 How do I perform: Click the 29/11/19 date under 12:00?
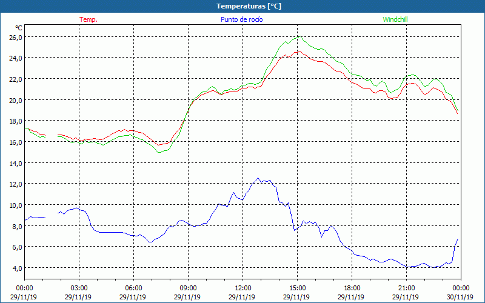point(242,297)
